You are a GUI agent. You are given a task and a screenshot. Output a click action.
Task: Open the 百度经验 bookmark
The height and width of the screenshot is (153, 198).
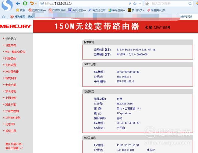[x=77, y=10]
